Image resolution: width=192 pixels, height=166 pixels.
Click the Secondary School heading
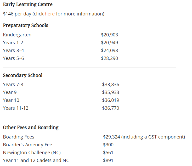(x=23, y=75)
